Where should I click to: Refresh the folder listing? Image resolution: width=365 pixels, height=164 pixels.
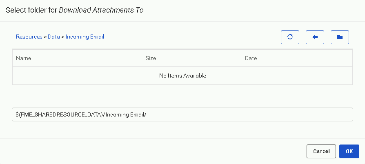click(x=290, y=37)
